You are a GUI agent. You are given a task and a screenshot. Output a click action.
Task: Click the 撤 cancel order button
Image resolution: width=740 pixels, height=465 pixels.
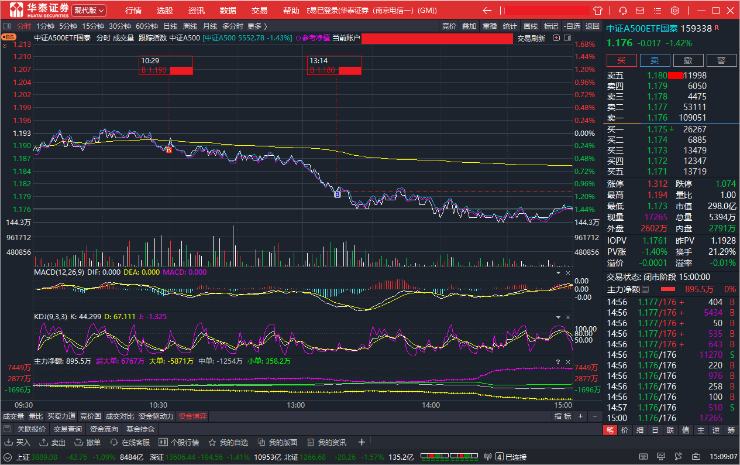[x=688, y=60]
